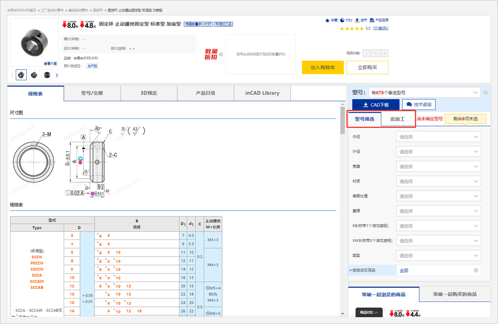
Task: Toggle the 按发货日筛选 checkmark
Action: [x=351, y=271]
